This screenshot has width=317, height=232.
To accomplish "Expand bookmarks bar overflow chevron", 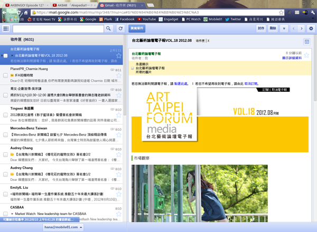I will 313,19.
